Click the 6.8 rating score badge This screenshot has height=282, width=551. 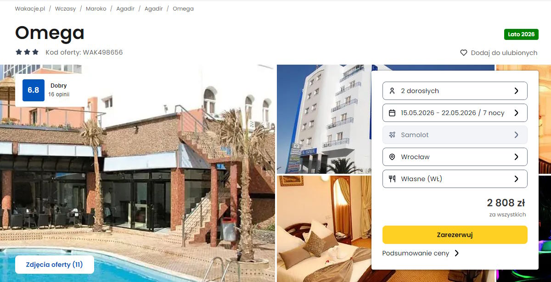tap(34, 90)
